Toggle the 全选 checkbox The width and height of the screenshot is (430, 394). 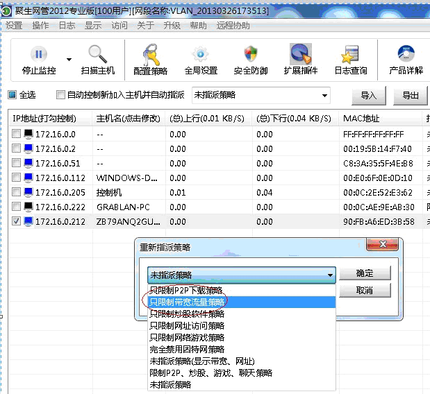(12, 95)
